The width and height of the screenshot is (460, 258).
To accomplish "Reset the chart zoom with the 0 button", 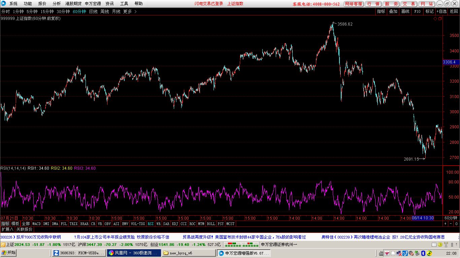I will coord(457,223).
